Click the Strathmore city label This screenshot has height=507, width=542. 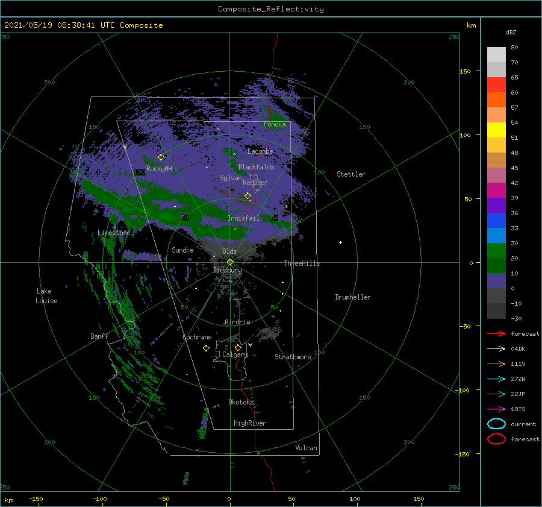[x=293, y=357]
